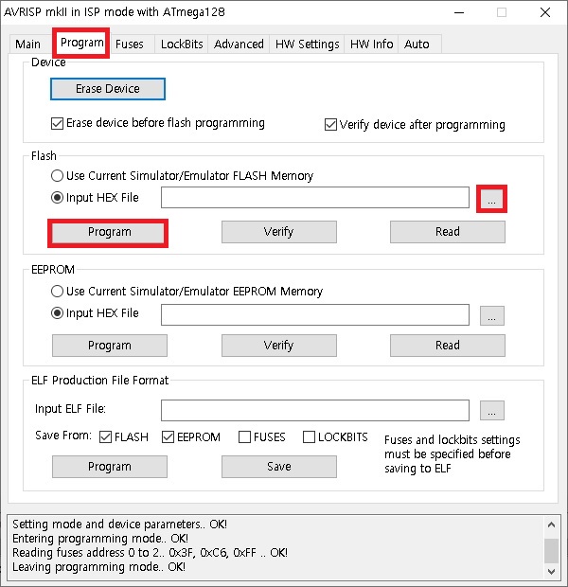Minimize the AVRISP mkII window

pyautogui.click(x=459, y=12)
